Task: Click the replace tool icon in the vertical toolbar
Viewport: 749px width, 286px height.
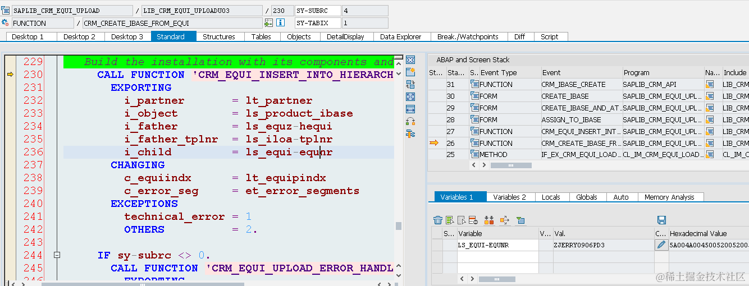Action: (x=410, y=84)
